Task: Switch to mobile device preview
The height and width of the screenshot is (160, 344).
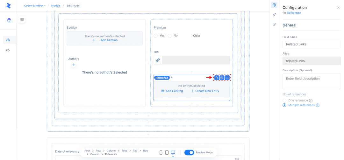Action: click(x=161, y=153)
